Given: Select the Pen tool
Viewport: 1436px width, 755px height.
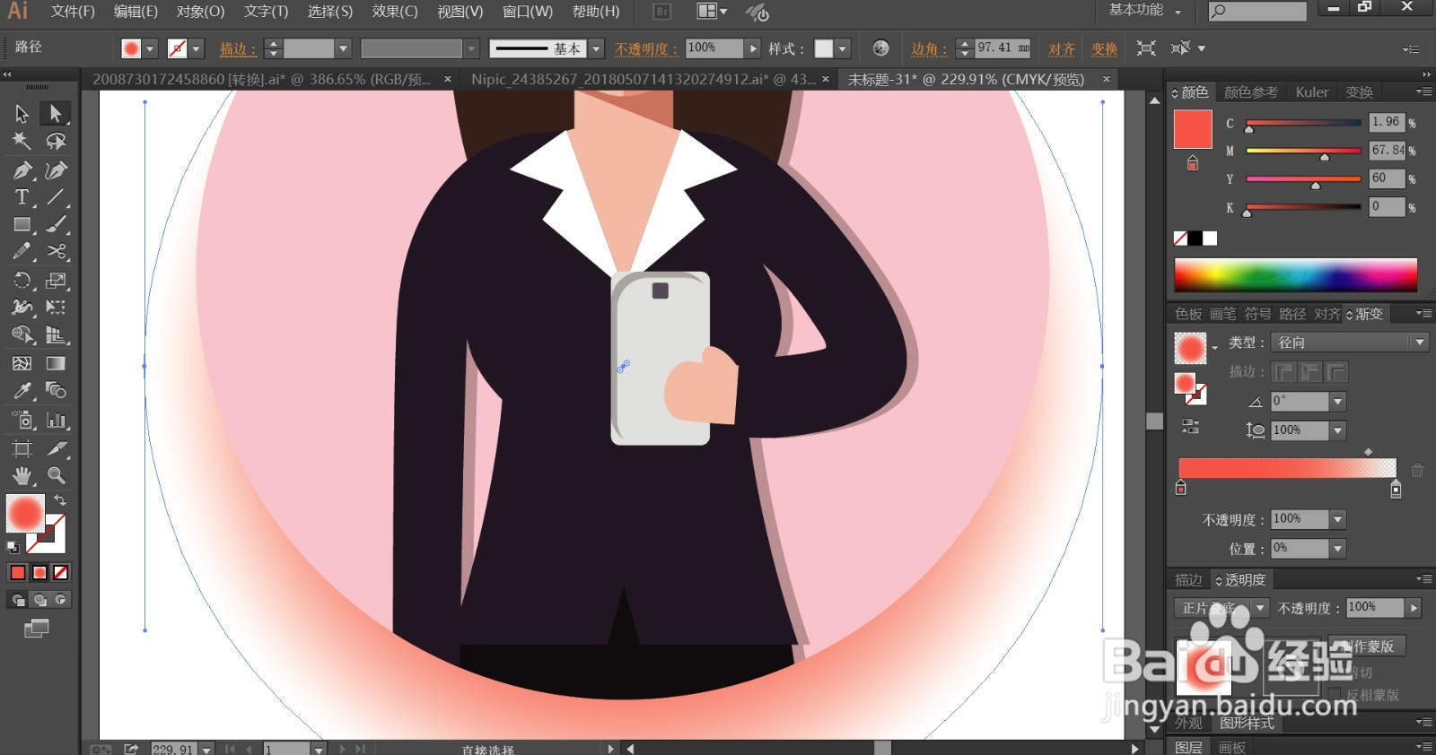Looking at the screenshot, I should (22, 169).
